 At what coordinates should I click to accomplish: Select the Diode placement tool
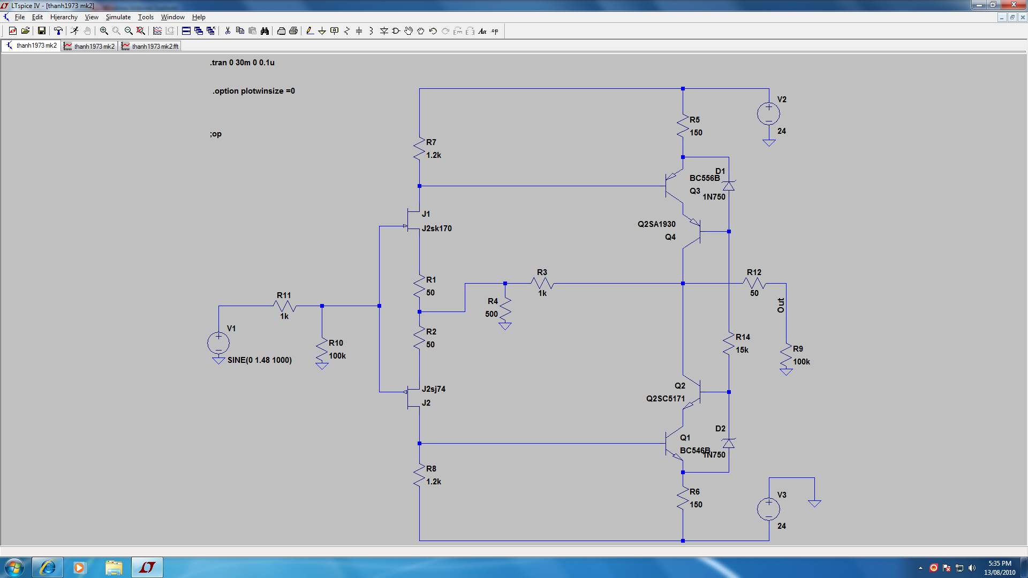coord(384,31)
